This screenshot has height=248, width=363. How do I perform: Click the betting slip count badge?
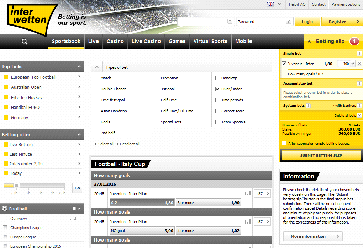click(354, 41)
